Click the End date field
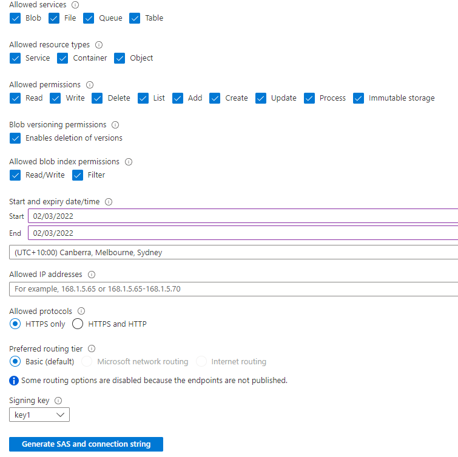This screenshot has width=458, height=457. (243, 233)
